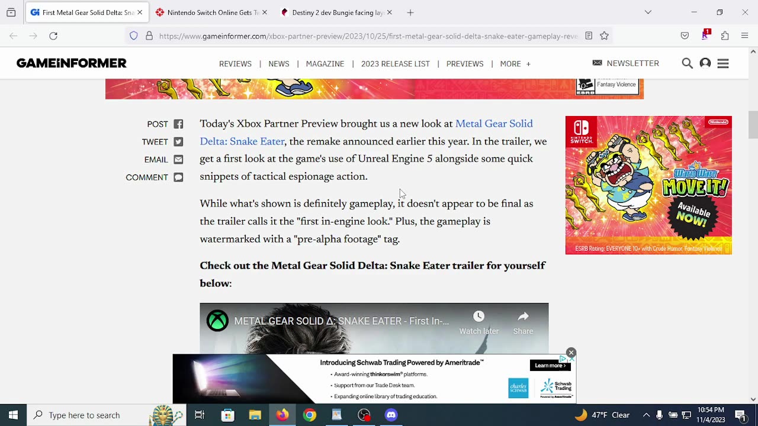Expand the MORE + navigation menu
The image size is (758, 426).
coord(515,64)
